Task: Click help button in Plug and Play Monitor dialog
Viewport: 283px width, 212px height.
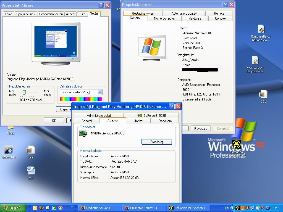Action: point(172,107)
